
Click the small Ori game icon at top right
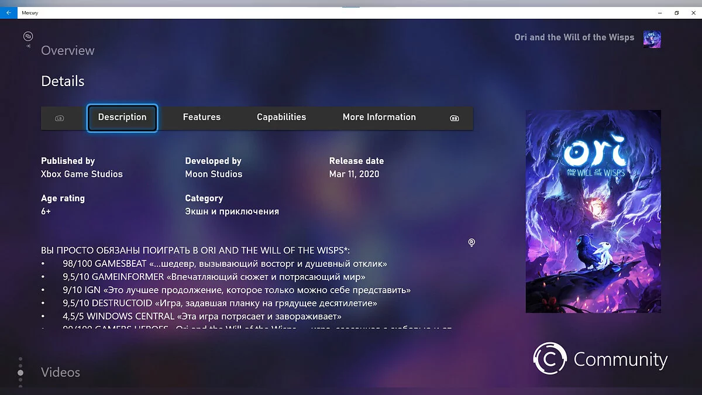[x=652, y=39]
